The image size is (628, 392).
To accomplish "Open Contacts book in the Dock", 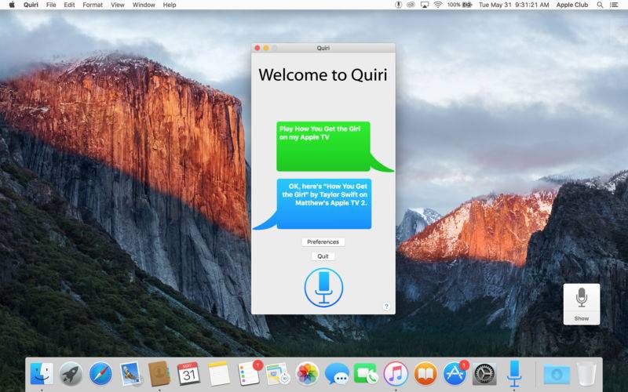I will coord(159,374).
